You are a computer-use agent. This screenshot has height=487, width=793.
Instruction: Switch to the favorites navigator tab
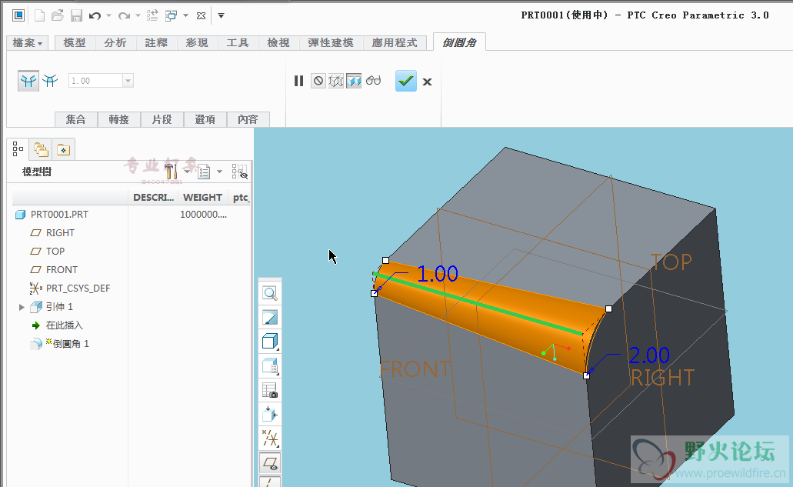pos(64,149)
